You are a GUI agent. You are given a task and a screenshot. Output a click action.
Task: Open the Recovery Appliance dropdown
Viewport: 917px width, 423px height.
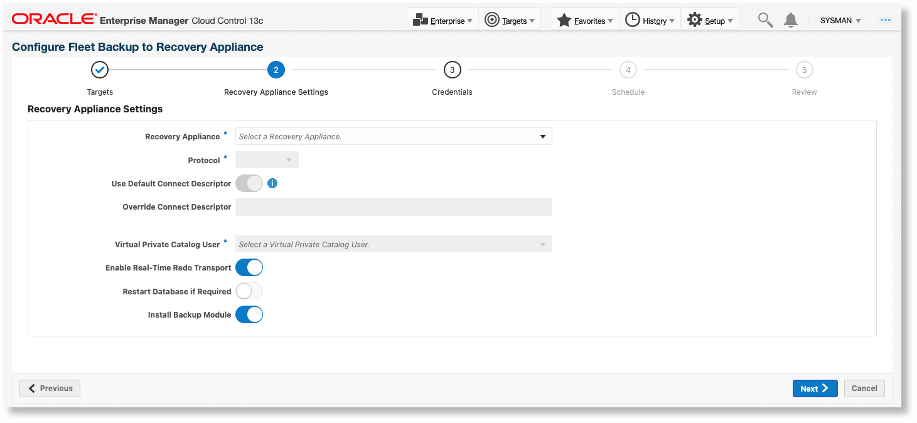pyautogui.click(x=542, y=136)
